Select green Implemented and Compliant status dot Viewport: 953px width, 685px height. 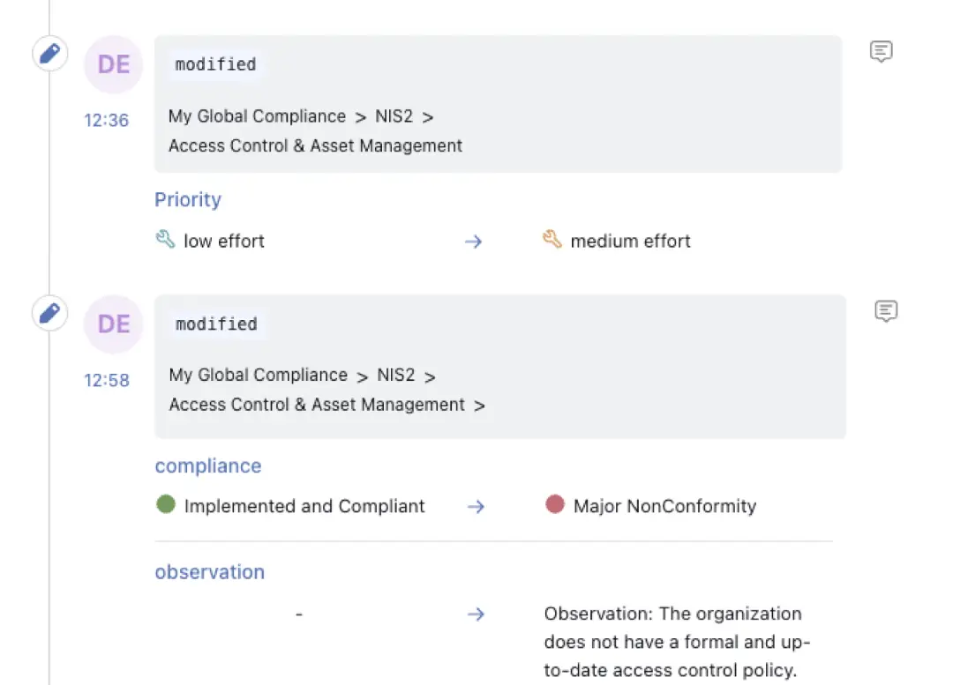click(x=165, y=504)
